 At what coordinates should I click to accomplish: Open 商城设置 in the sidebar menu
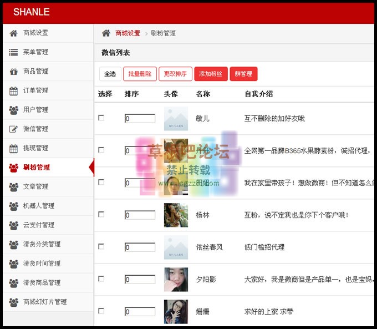click(48, 33)
